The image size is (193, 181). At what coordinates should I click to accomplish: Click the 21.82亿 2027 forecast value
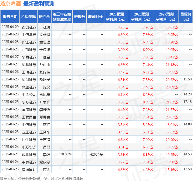(x=172, y=102)
